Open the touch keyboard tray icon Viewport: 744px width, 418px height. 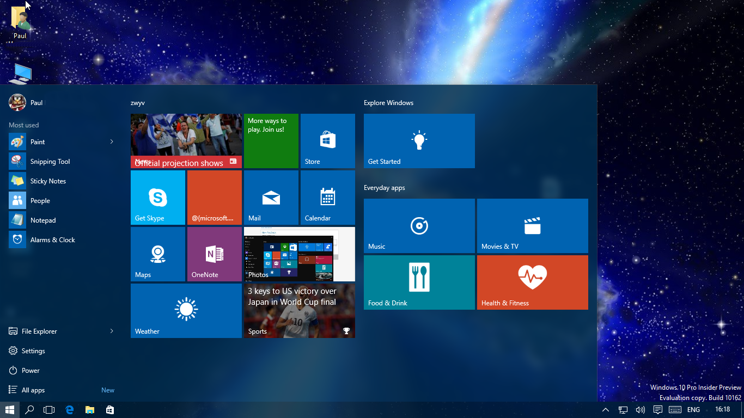coord(675,410)
